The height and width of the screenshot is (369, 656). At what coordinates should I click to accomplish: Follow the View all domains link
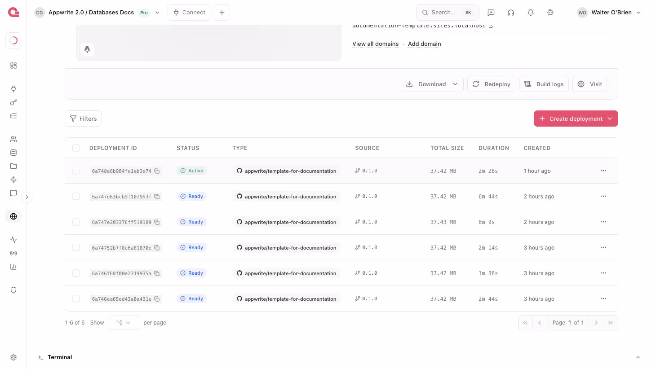pos(376,44)
